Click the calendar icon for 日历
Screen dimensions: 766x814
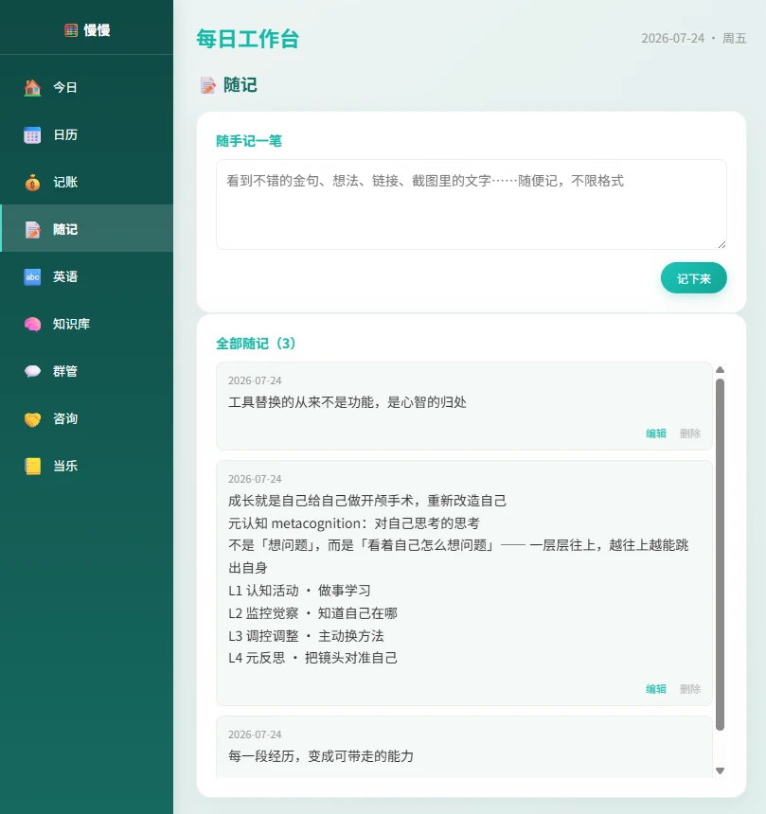[x=32, y=135]
